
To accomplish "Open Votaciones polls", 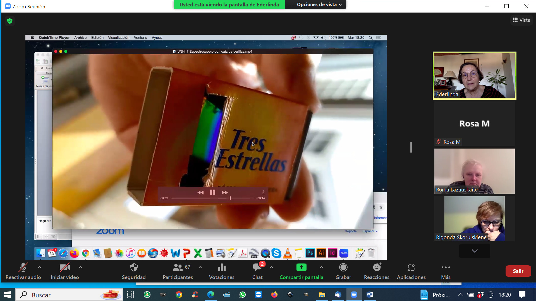I will click(222, 271).
